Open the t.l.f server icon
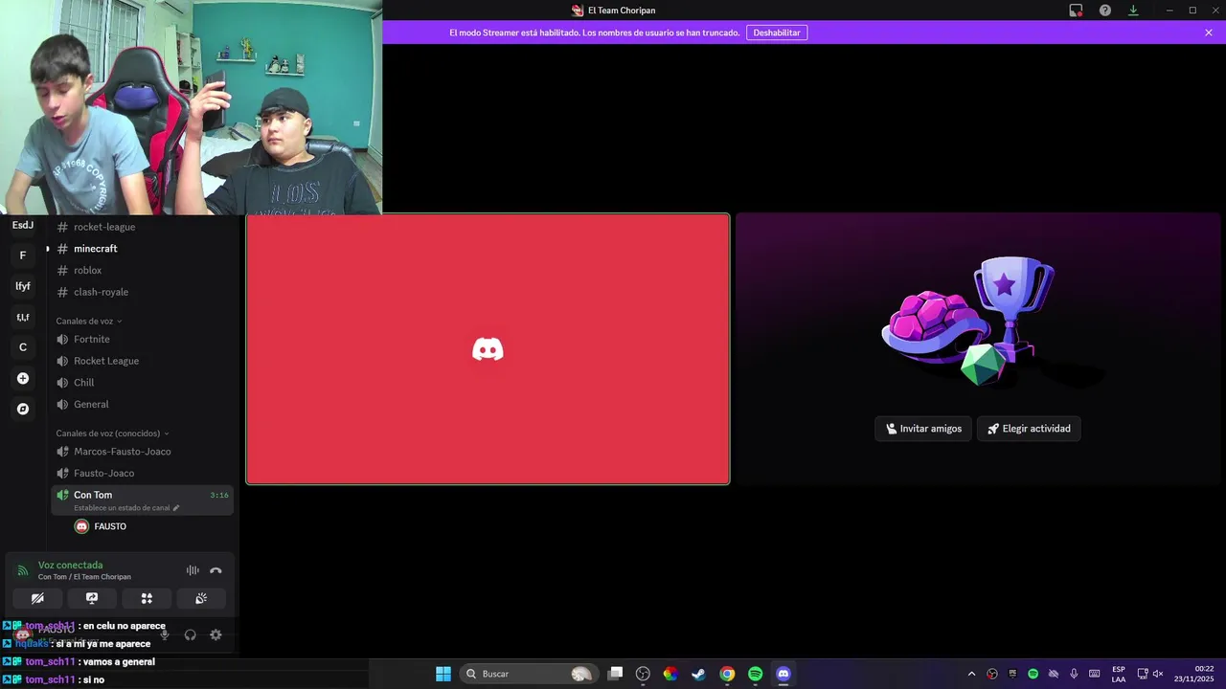Image resolution: width=1226 pixels, height=689 pixels. coord(23,317)
